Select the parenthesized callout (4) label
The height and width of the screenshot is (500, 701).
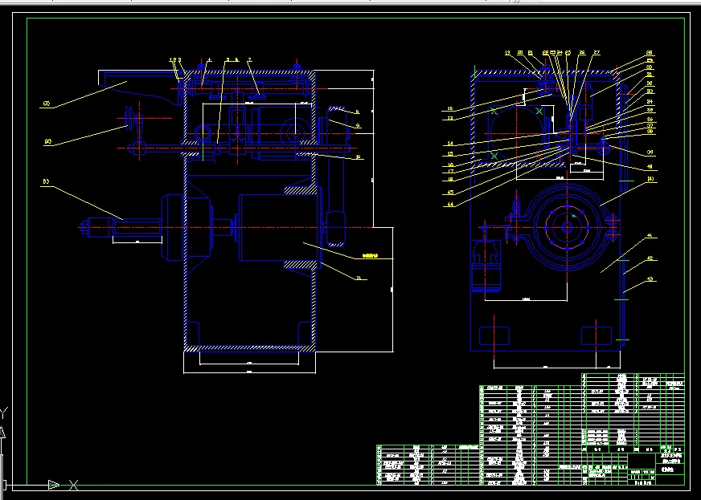[x=650, y=179]
